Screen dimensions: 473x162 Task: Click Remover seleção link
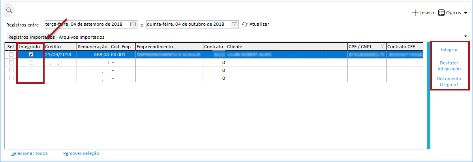tap(81, 153)
